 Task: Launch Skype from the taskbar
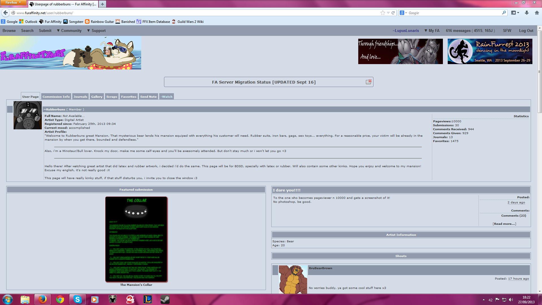[x=77, y=299]
